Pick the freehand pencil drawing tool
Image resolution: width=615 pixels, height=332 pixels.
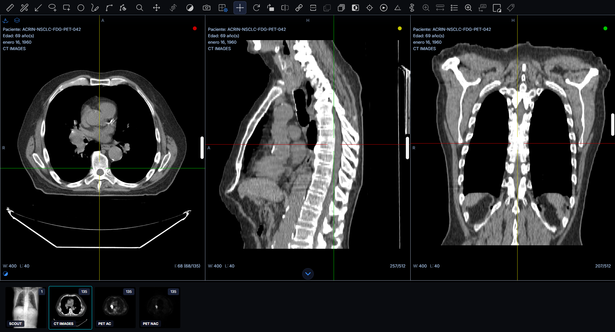(x=95, y=8)
